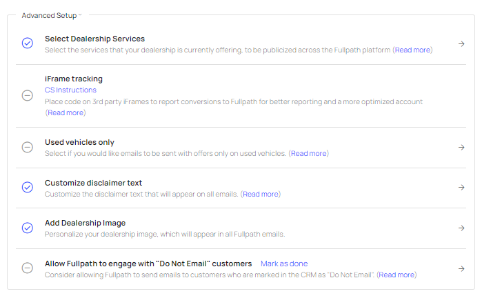482x298 pixels.
Task: Click the Do Not Email incomplete status icon
Action: 28,268
